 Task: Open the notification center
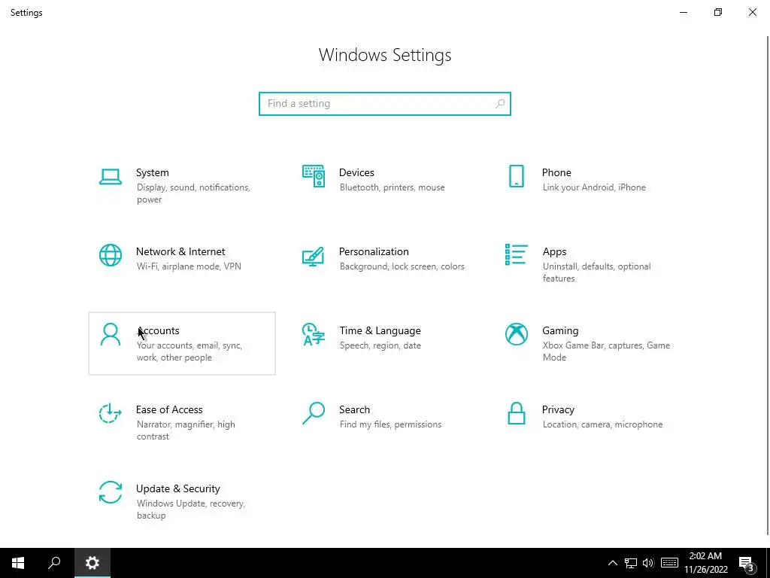click(x=747, y=564)
